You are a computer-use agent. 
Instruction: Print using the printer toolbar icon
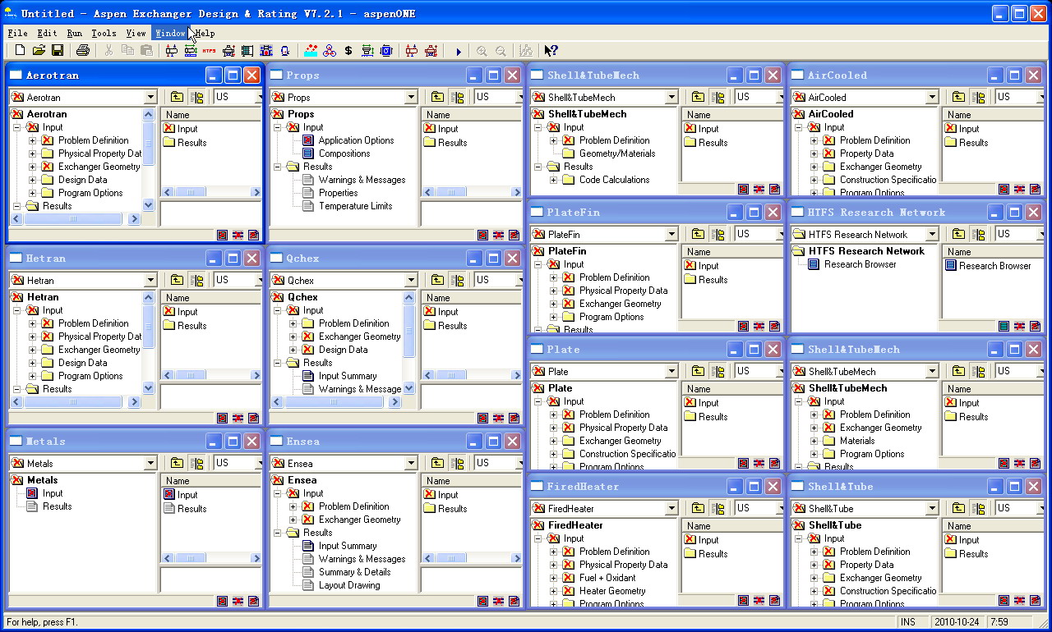coord(82,51)
